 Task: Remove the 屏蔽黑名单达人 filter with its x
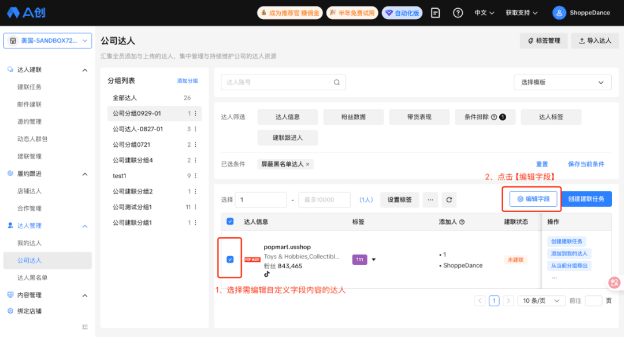(307, 165)
